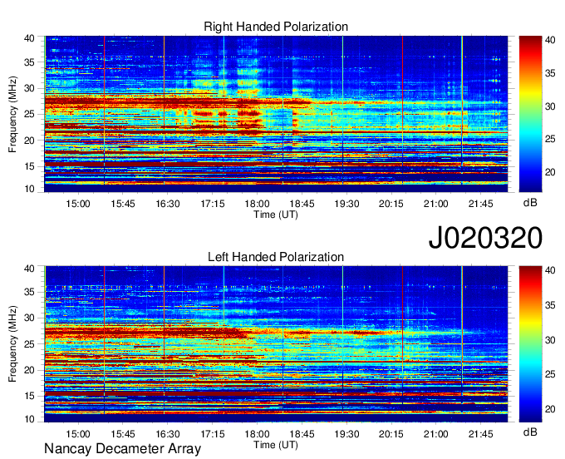Screen dimensions: 565x459
Task: Click the 'Nancay Decameter Array' caption
Action: coord(122,449)
